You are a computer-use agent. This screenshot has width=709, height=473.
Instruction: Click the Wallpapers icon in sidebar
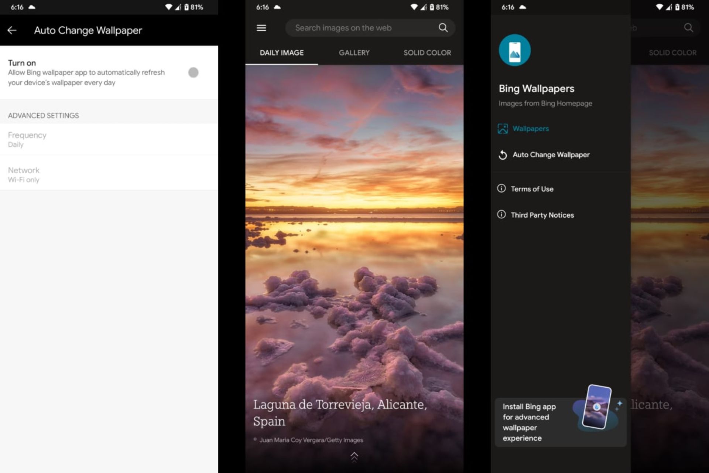(x=502, y=128)
